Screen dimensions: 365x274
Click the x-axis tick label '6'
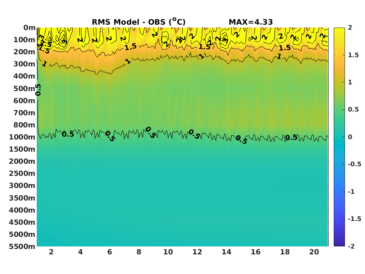point(110,252)
